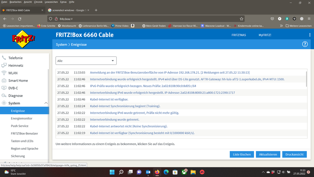Open Telefonie section in sidebar

coord(15,58)
